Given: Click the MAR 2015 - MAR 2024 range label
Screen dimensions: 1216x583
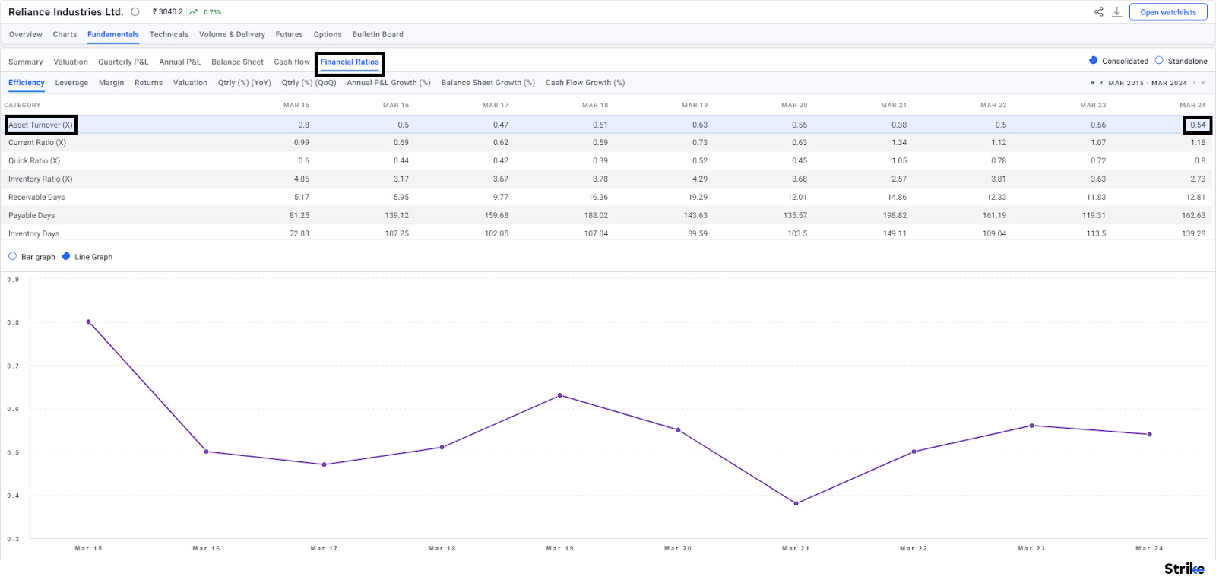Looking at the screenshot, I should click(x=1148, y=83).
